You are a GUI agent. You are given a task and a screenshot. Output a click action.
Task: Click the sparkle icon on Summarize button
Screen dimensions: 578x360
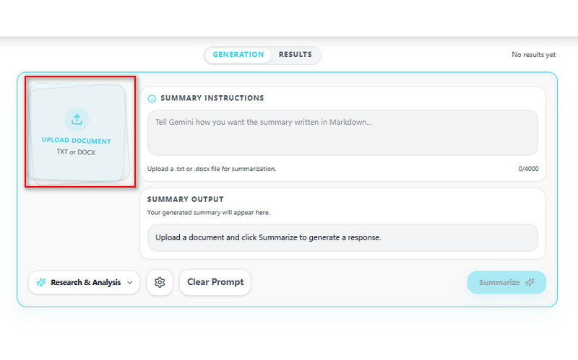tap(530, 282)
